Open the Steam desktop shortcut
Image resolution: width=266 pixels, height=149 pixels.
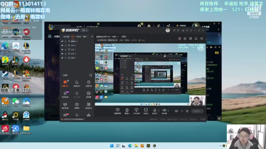5,75
